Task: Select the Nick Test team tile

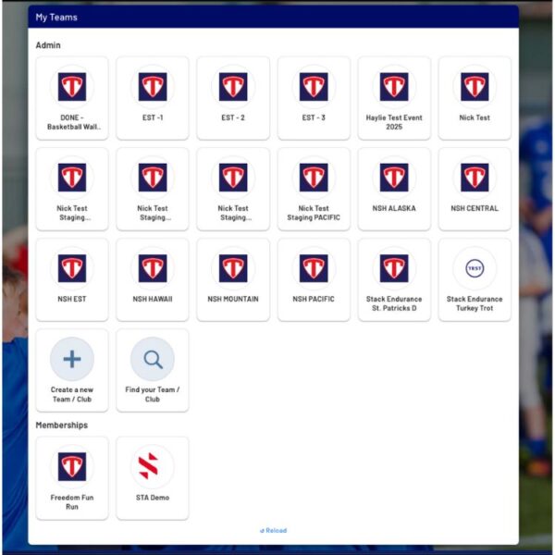Action: 475,97
